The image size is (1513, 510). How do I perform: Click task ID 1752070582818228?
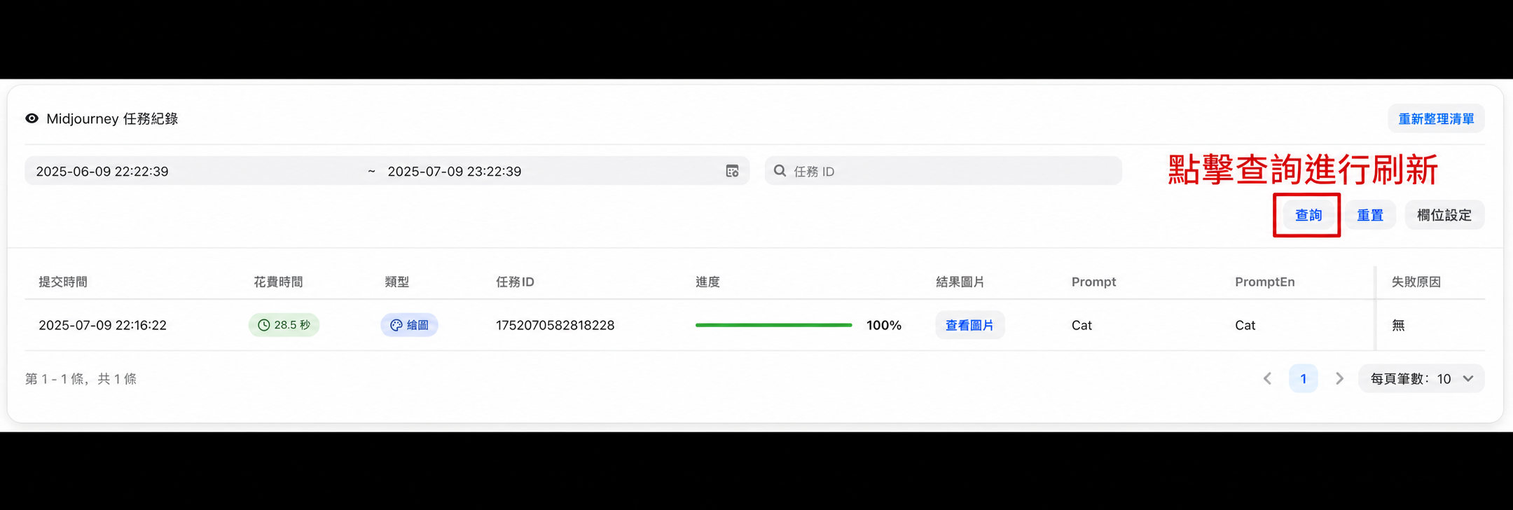[555, 325]
